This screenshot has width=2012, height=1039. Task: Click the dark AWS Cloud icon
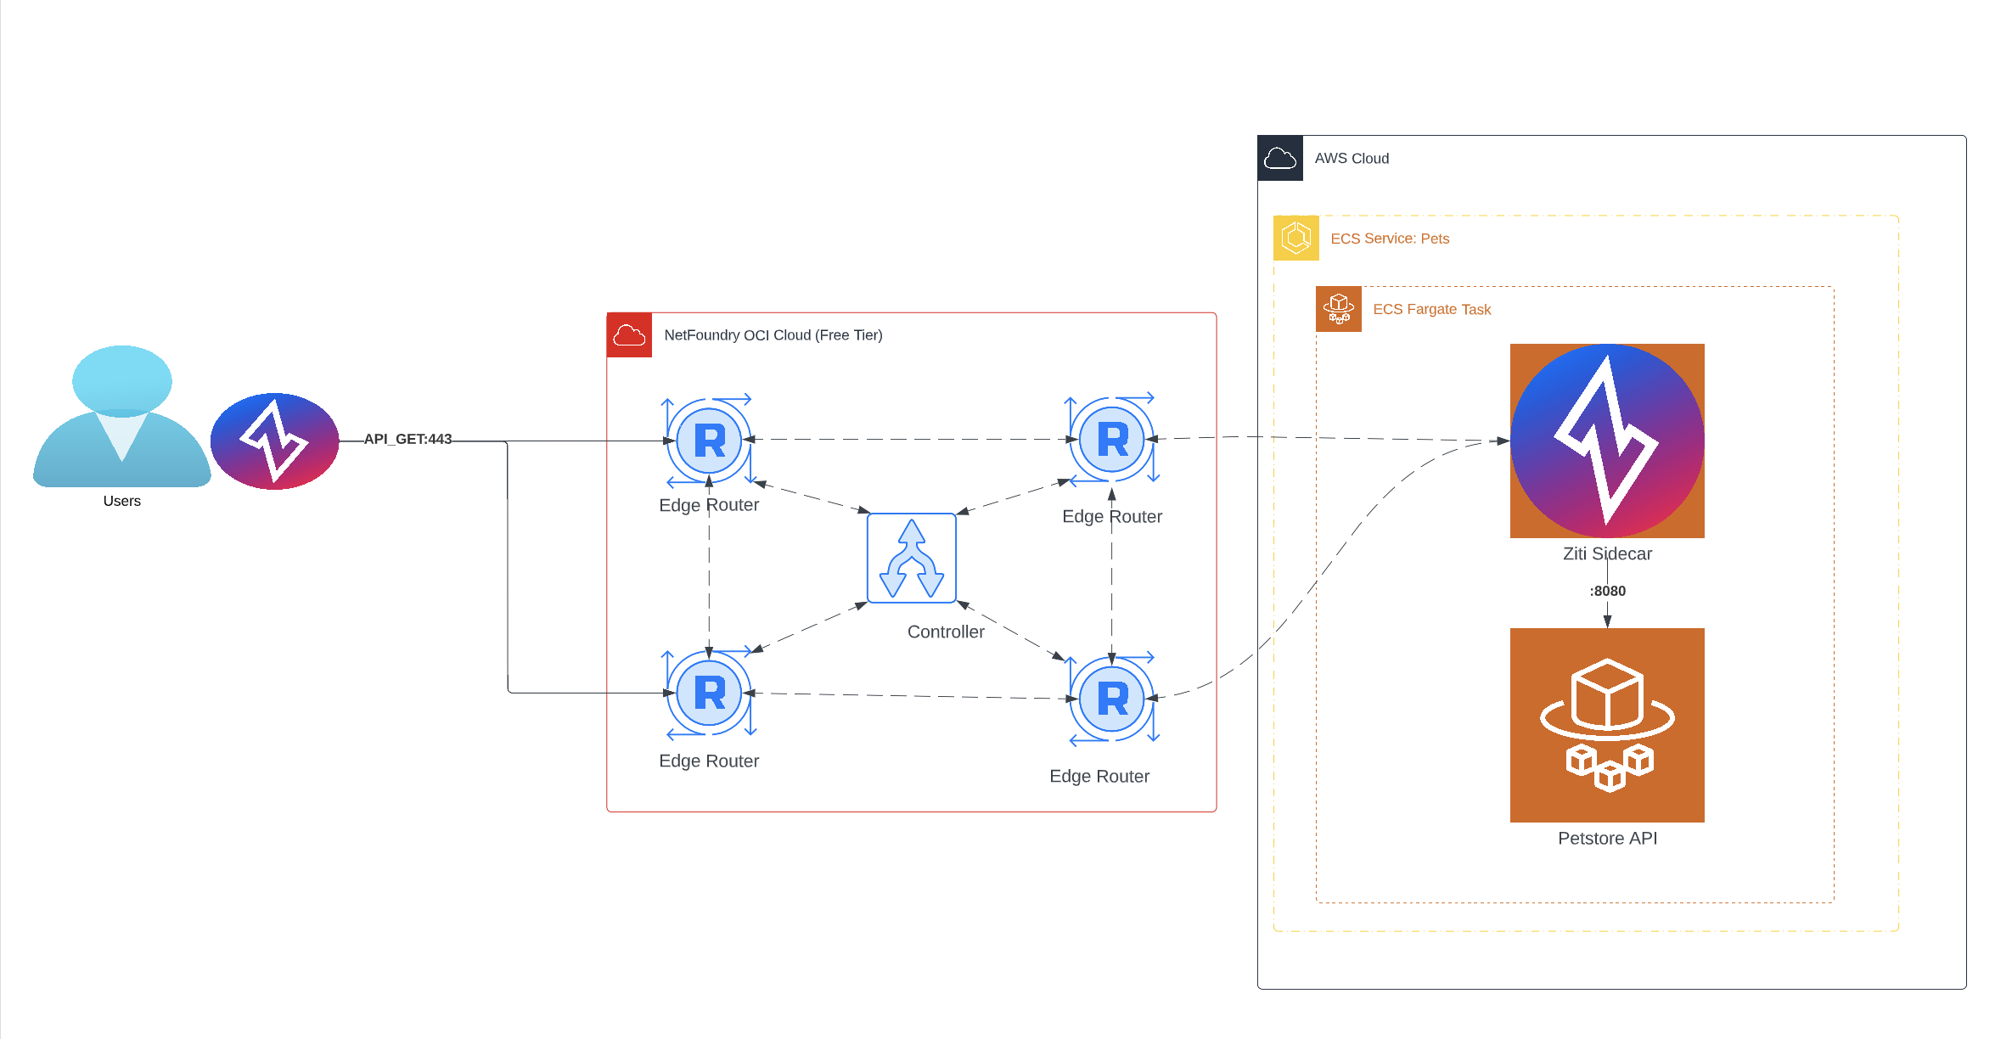(x=1279, y=158)
